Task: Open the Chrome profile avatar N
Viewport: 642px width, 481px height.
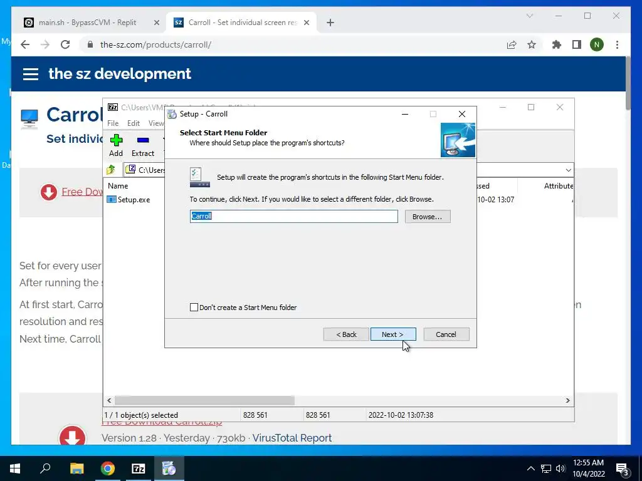Action: tap(597, 44)
